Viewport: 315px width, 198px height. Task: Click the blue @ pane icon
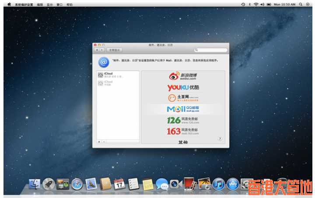104,62
